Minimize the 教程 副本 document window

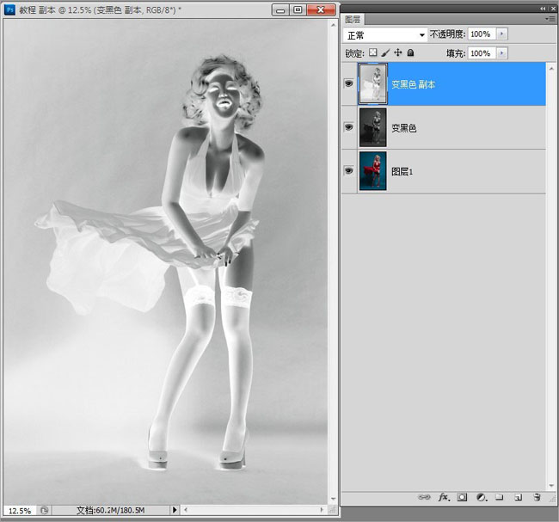tap(280, 10)
